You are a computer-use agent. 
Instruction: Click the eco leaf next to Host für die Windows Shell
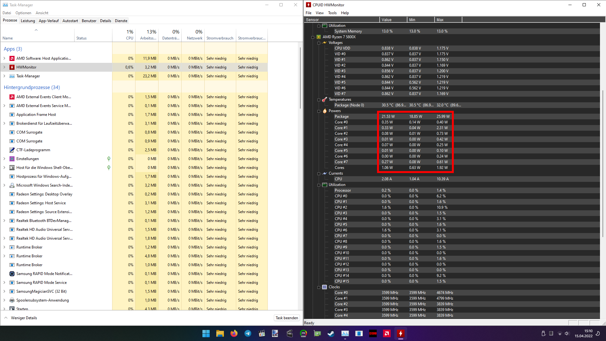(x=109, y=168)
